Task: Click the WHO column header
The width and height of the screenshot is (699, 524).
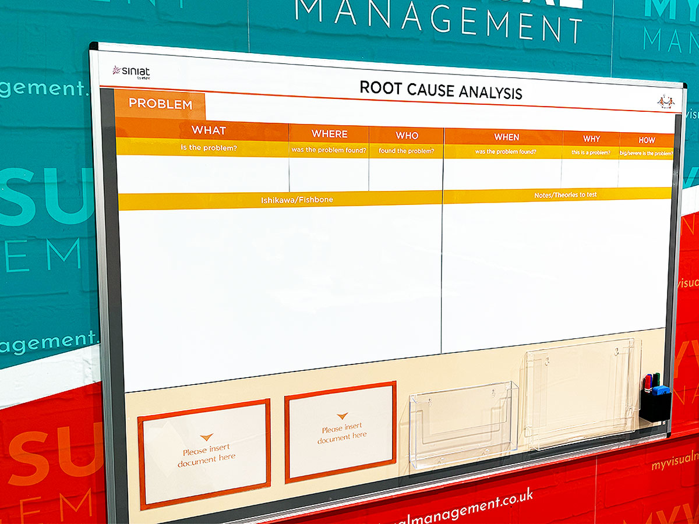Action: pyautogui.click(x=407, y=136)
